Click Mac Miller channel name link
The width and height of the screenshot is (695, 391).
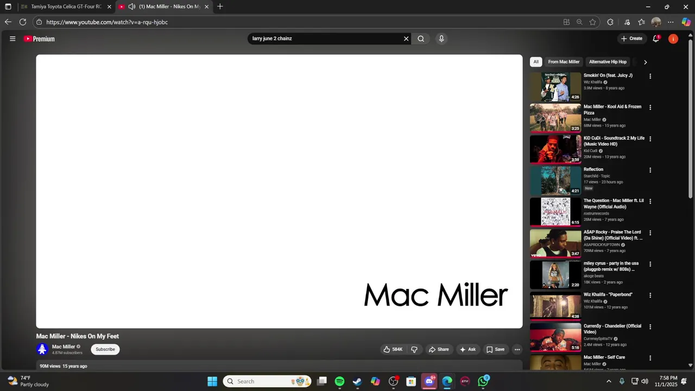click(64, 346)
